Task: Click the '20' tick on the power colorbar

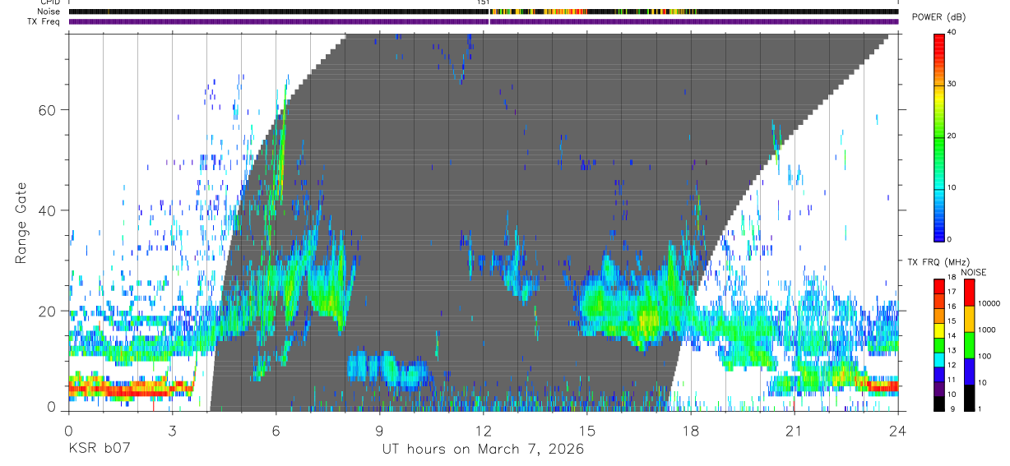Action: 950,136
